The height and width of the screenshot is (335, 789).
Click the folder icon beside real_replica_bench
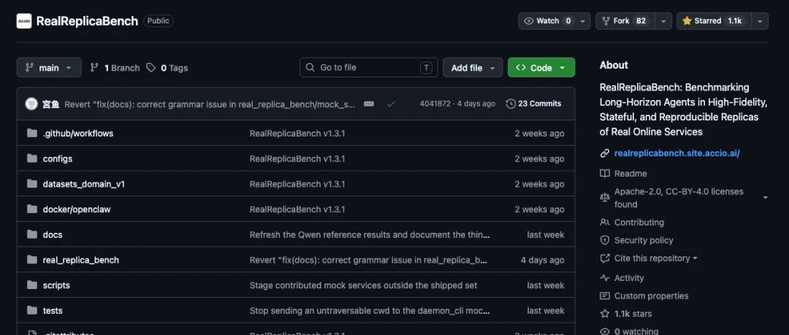[x=32, y=260]
